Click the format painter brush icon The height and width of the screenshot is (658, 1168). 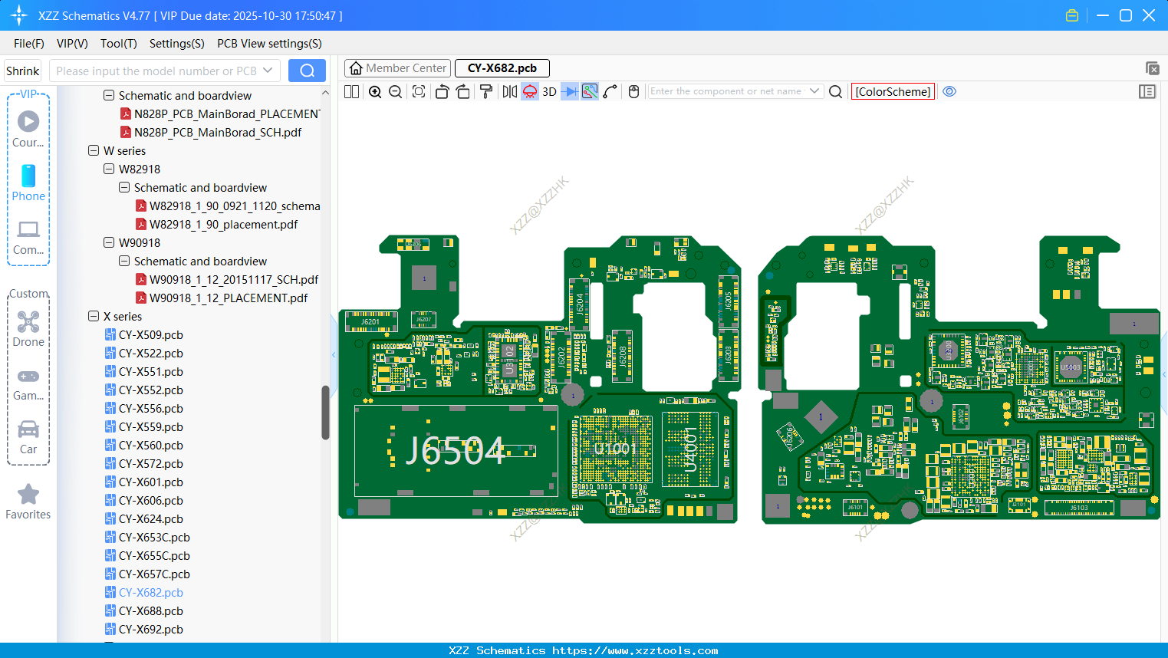coord(485,92)
